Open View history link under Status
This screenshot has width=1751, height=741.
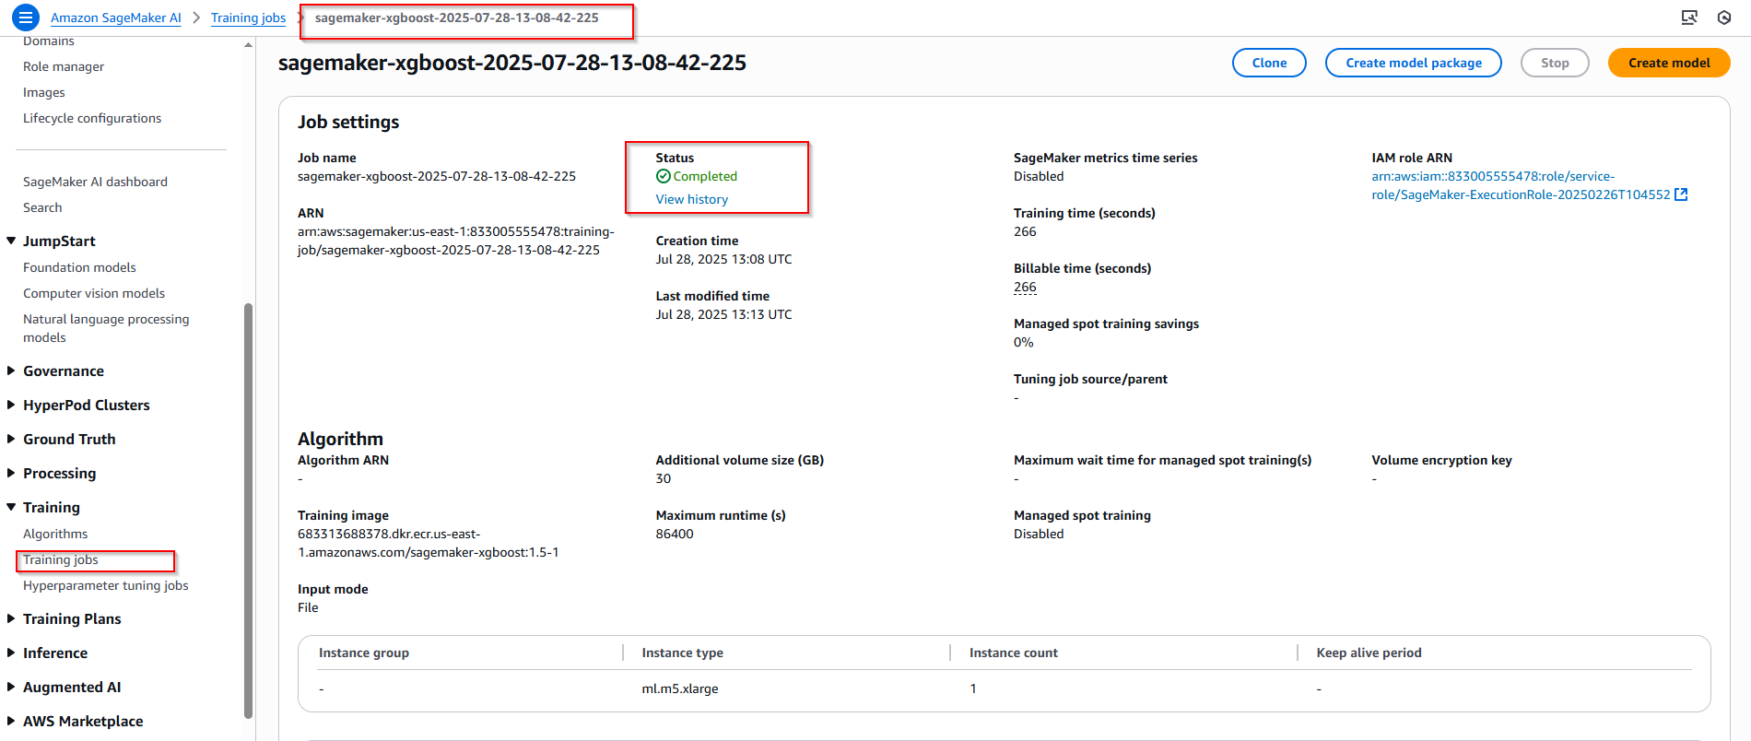coord(692,199)
